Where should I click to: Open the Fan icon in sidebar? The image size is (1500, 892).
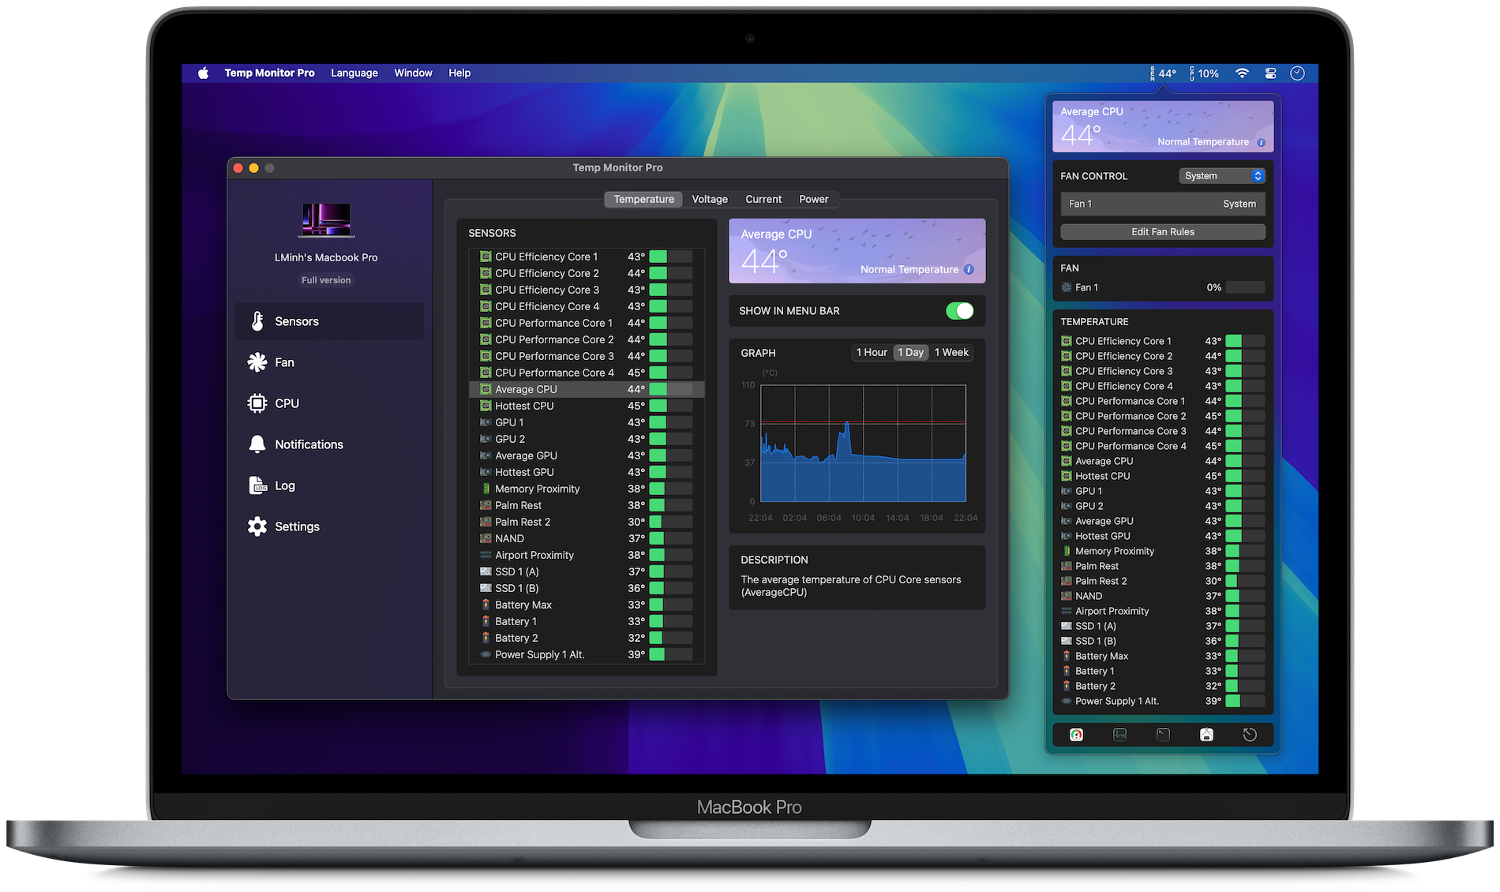click(257, 362)
